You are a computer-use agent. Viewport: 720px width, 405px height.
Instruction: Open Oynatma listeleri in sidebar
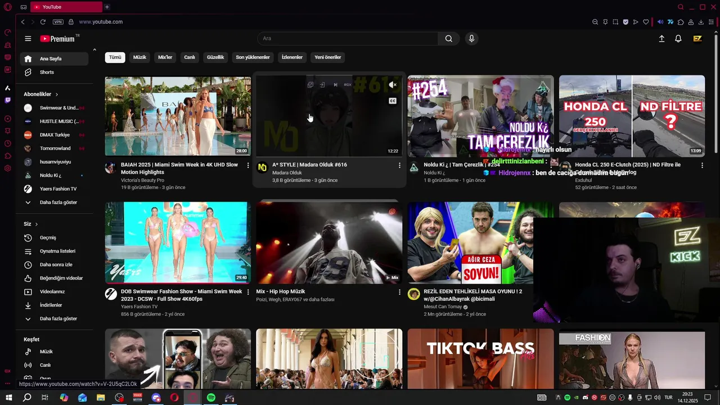[x=54, y=251]
